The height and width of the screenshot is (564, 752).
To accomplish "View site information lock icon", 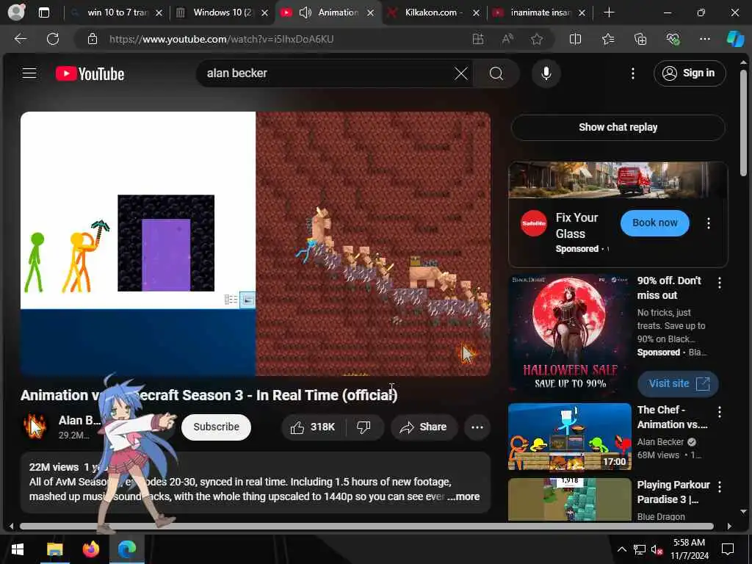I will 93,39.
